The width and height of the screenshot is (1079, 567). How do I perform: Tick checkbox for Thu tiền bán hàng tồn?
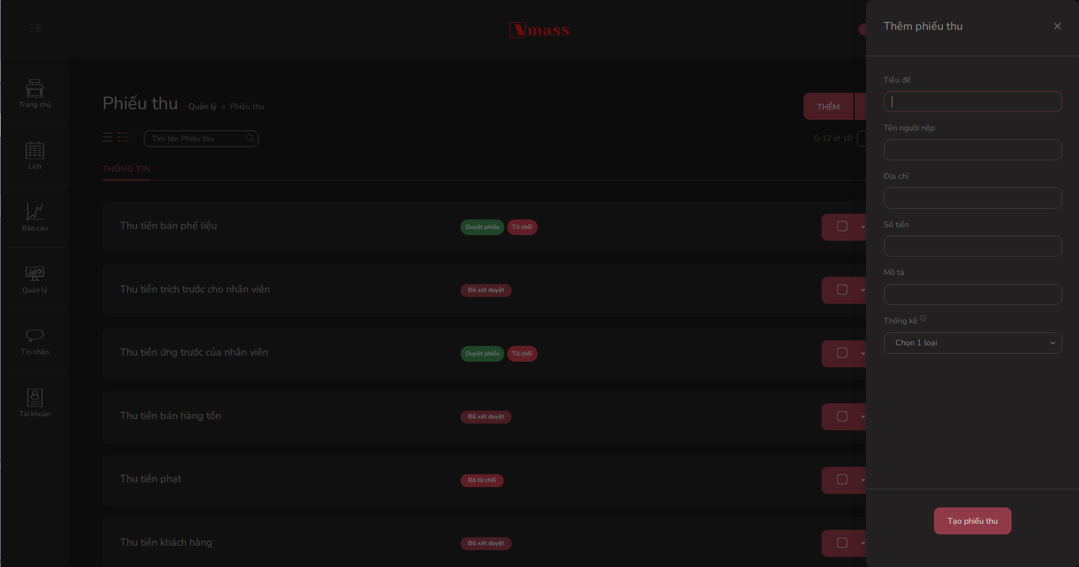coord(842,416)
